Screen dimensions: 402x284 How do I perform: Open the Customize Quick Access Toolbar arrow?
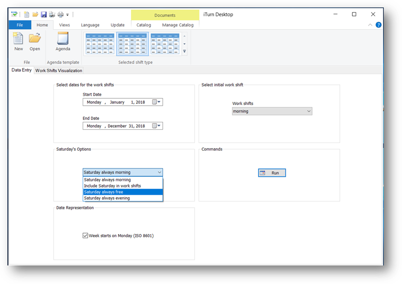click(x=68, y=15)
